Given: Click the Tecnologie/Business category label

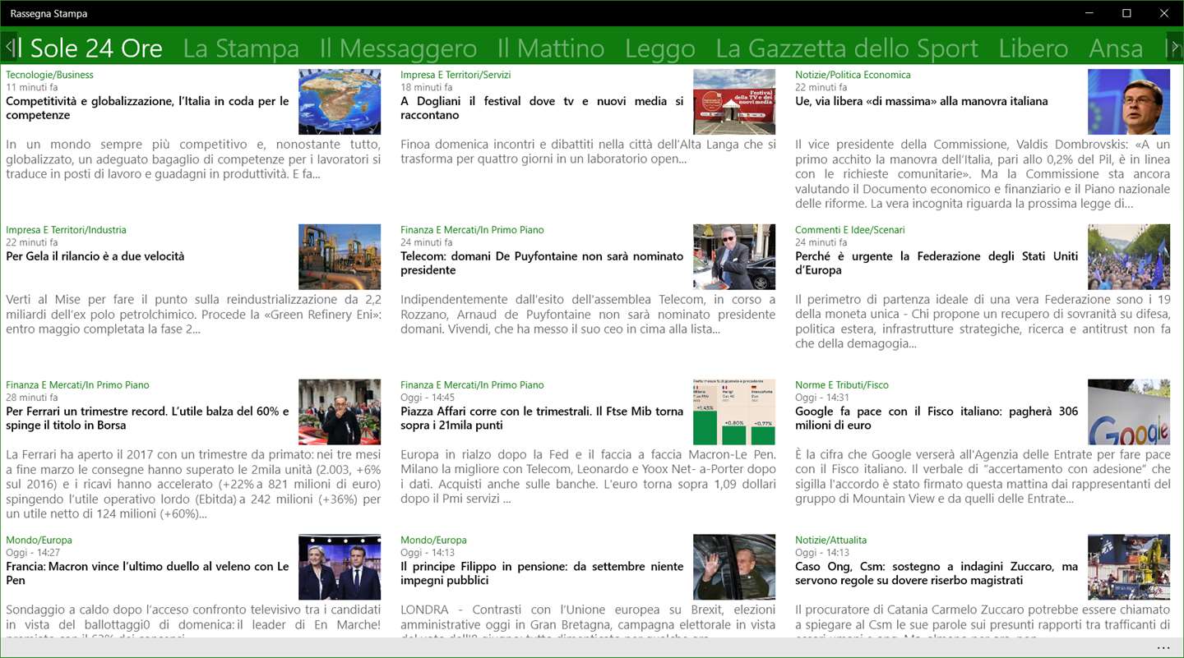Looking at the screenshot, I should click(x=49, y=75).
